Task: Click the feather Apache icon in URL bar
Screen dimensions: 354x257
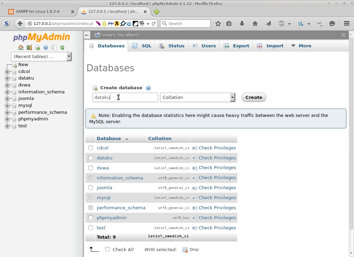Action: click(x=98, y=24)
